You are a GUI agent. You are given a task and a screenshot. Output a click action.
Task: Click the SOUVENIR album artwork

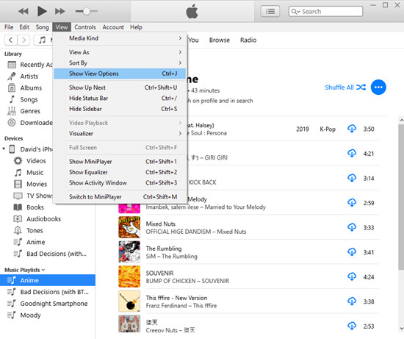(129, 276)
